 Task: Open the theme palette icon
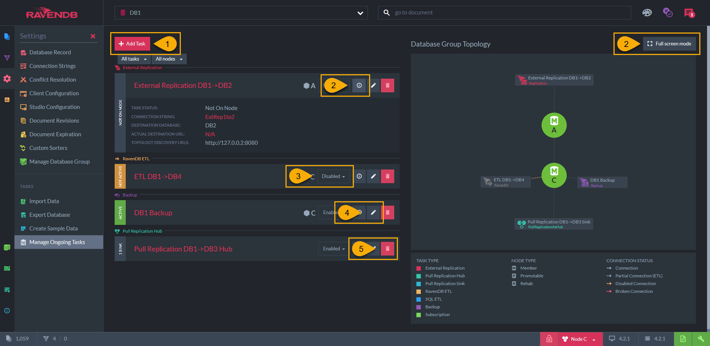click(x=647, y=13)
